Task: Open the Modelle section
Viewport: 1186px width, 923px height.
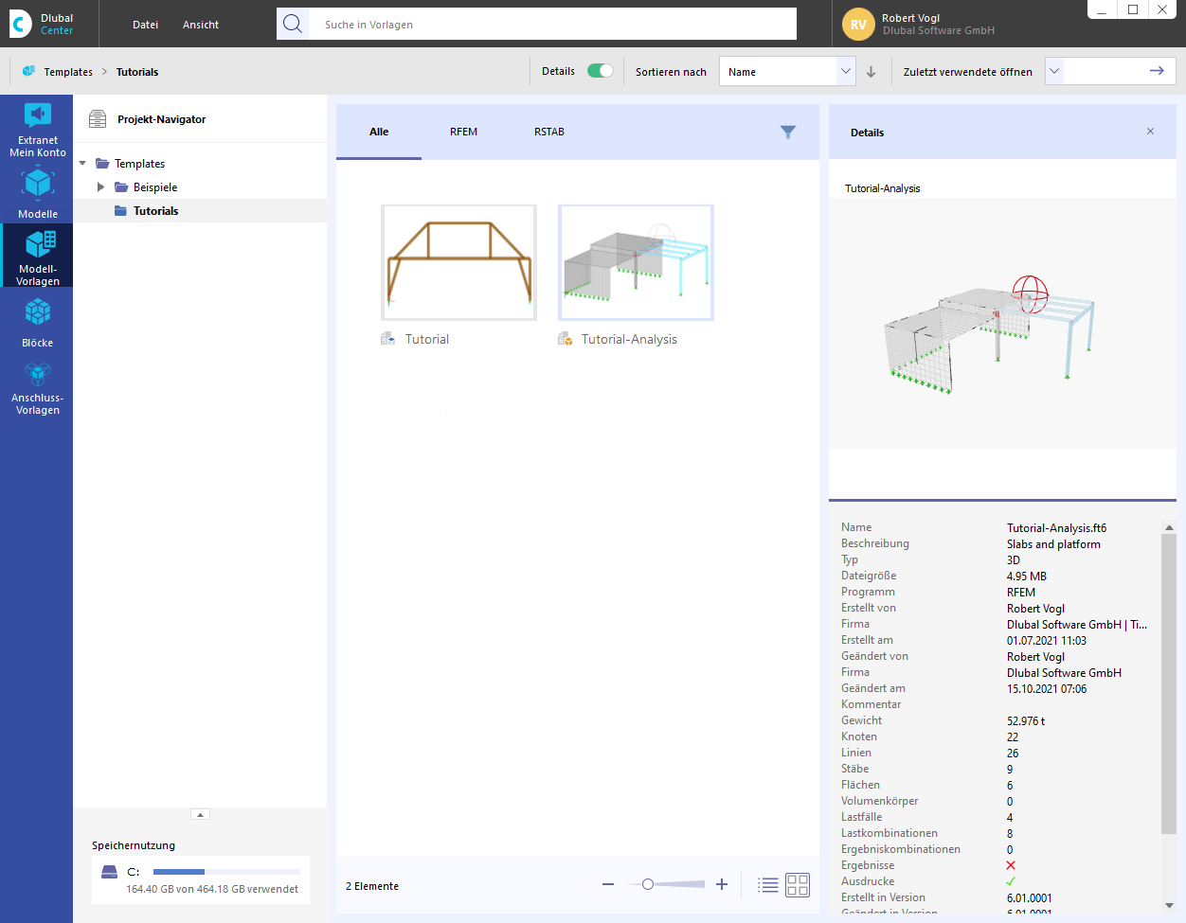Action: tap(37, 193)
